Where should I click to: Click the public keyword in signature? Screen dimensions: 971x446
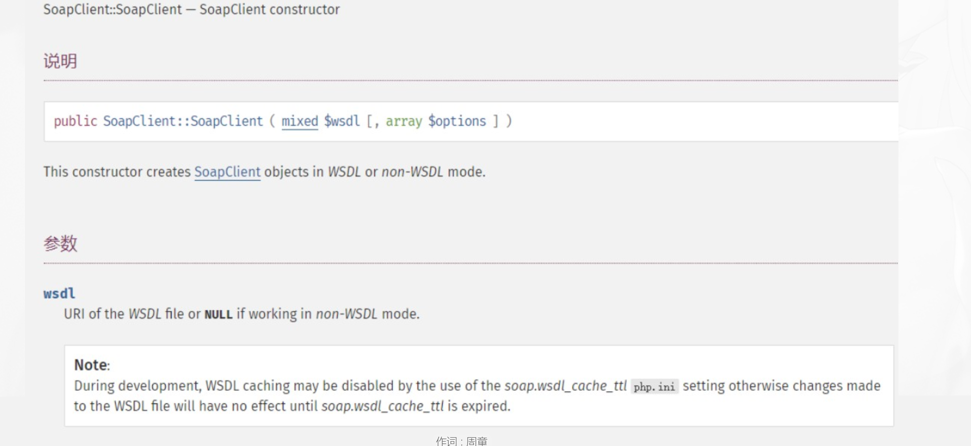point(75,121)
